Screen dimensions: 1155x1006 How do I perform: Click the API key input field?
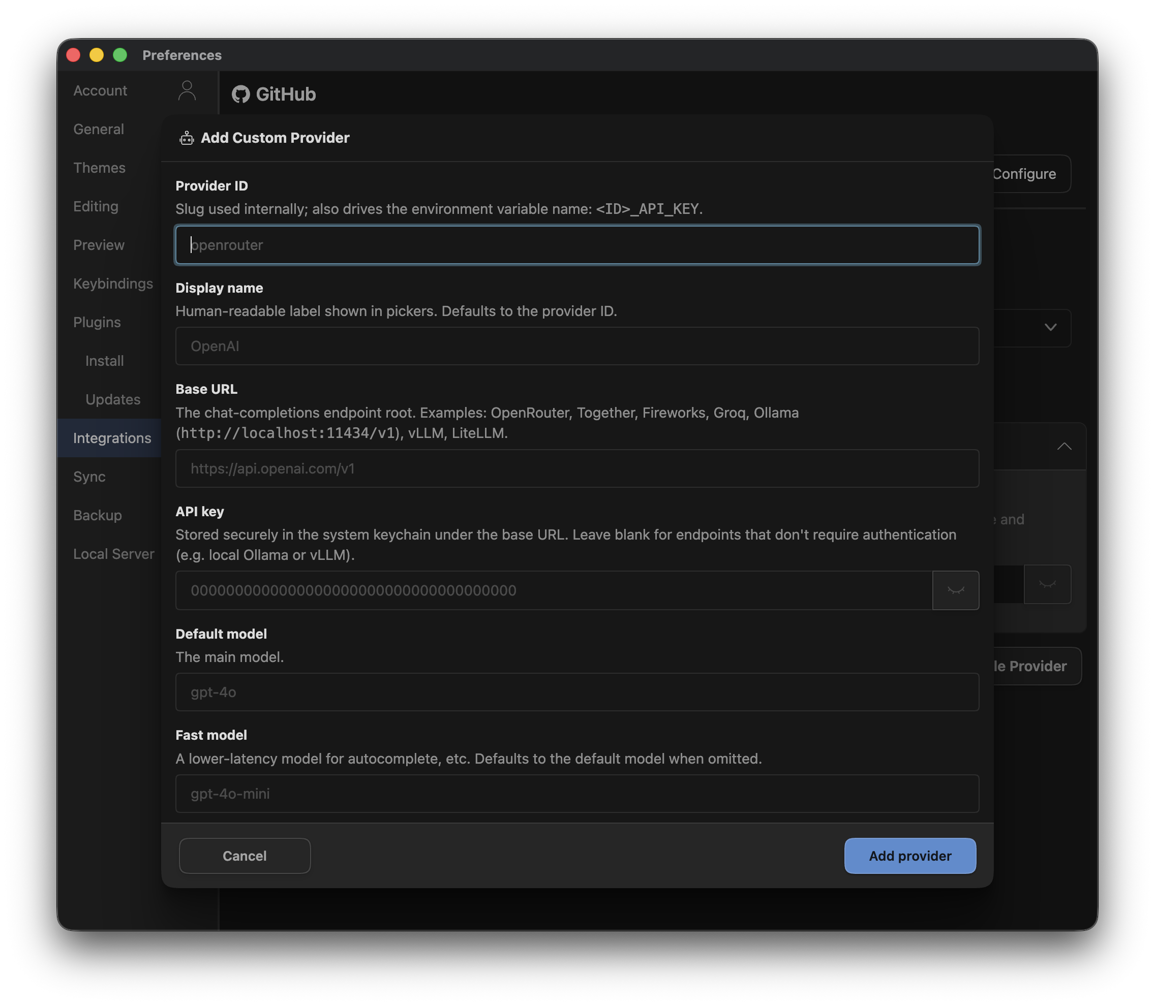(554, 590)
